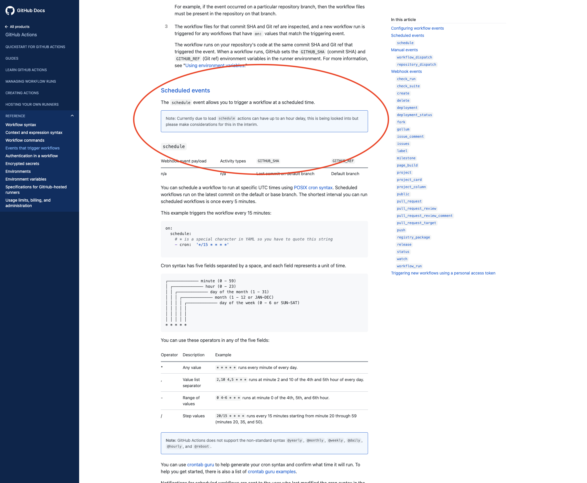
Task: Jump to Configuring workflow events
Action: [417, 28]
